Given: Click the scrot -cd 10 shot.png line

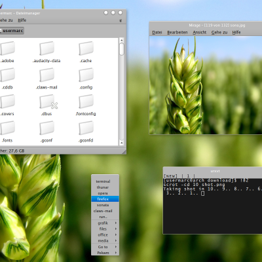Looking at the screenshot, I should 194,185.
